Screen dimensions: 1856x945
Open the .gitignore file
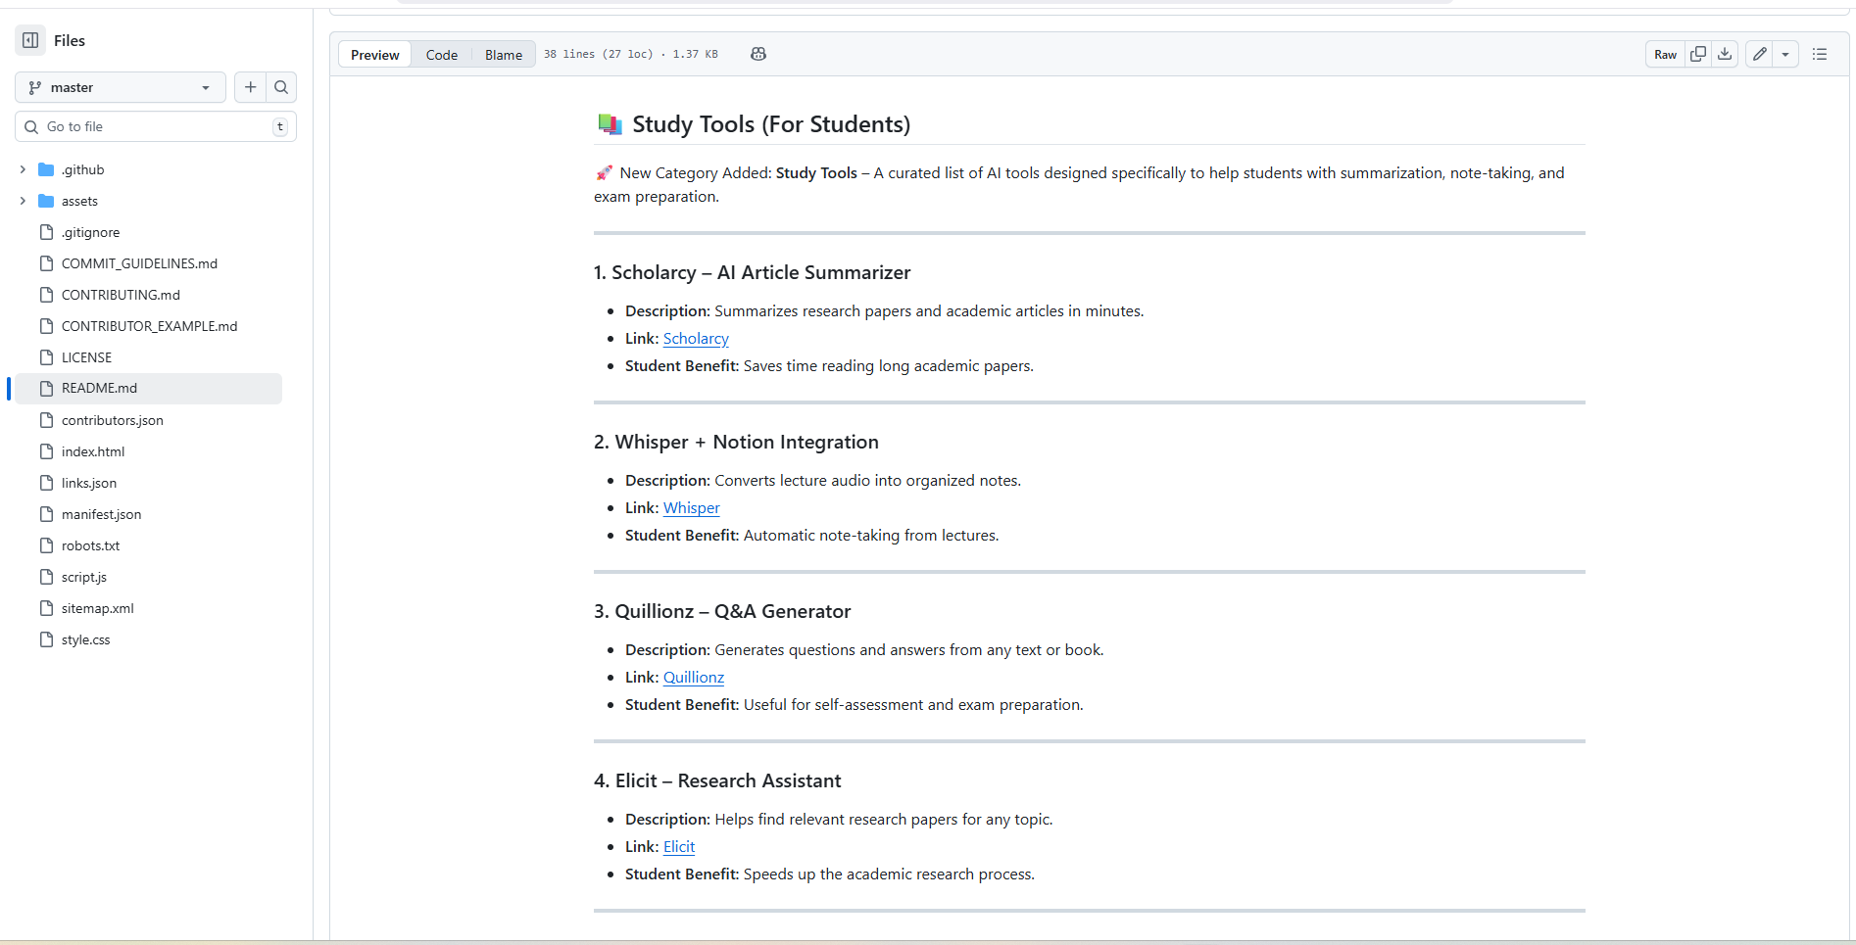point(90,232)
